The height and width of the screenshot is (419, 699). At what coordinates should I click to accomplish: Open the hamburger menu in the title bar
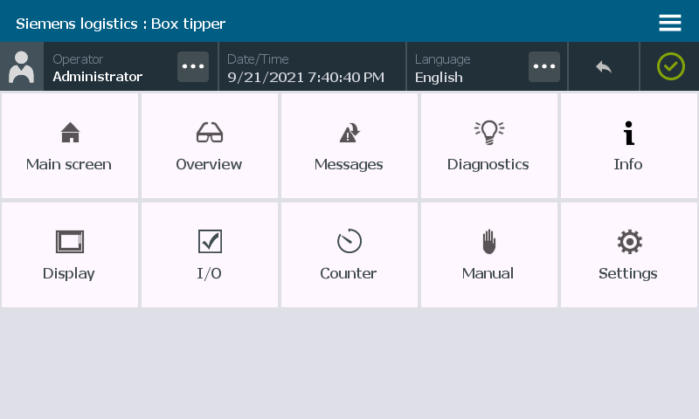(670, 23)
